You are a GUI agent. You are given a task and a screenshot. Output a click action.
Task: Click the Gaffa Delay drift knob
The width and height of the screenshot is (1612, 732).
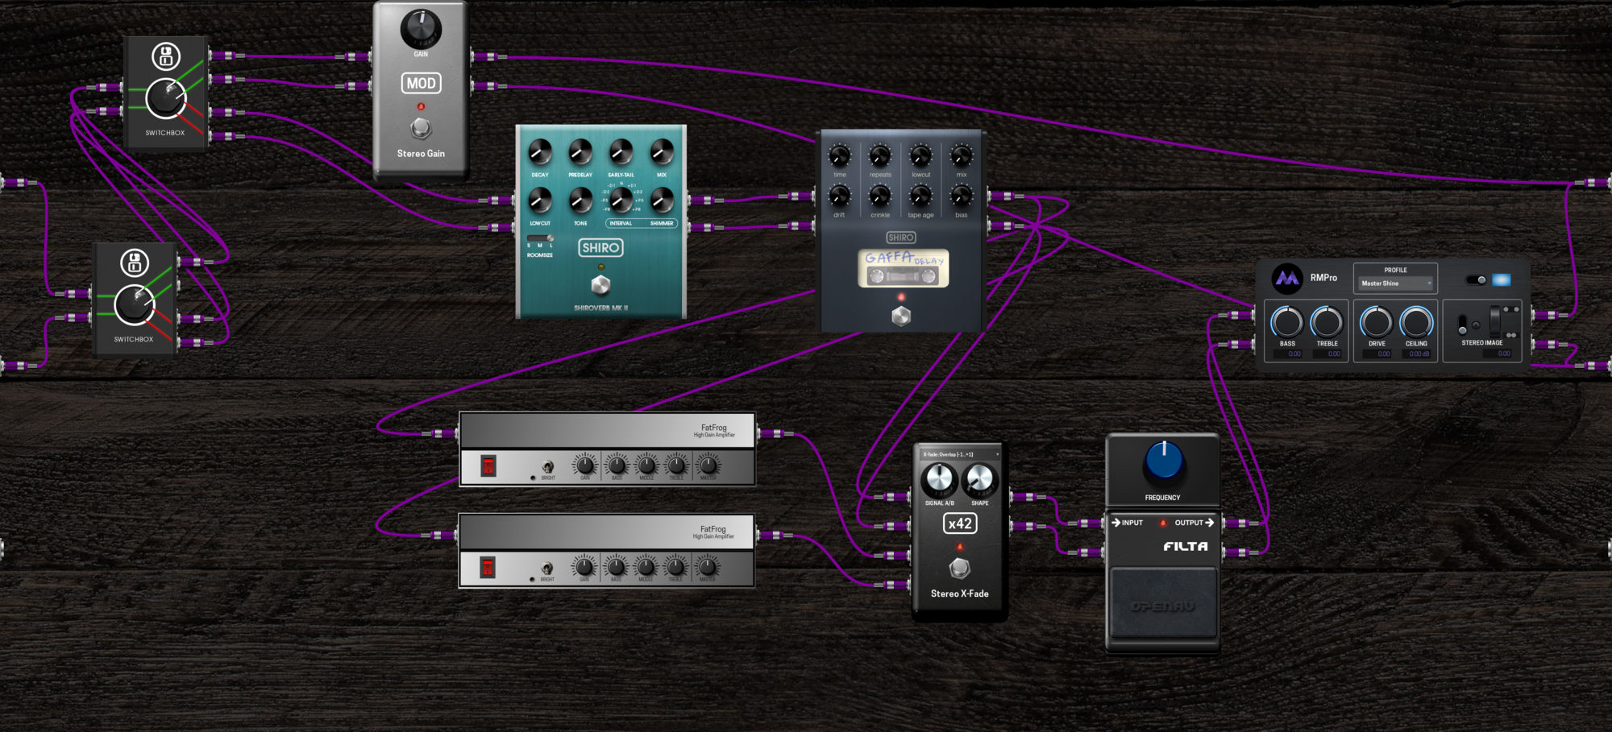click(x=840, y=196)
